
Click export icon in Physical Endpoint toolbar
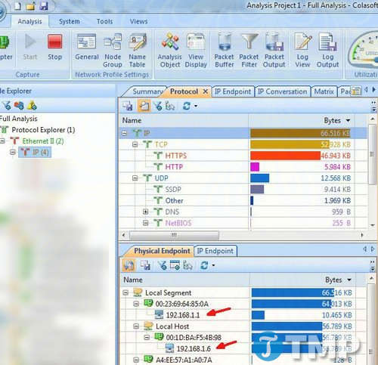(146, 265)
